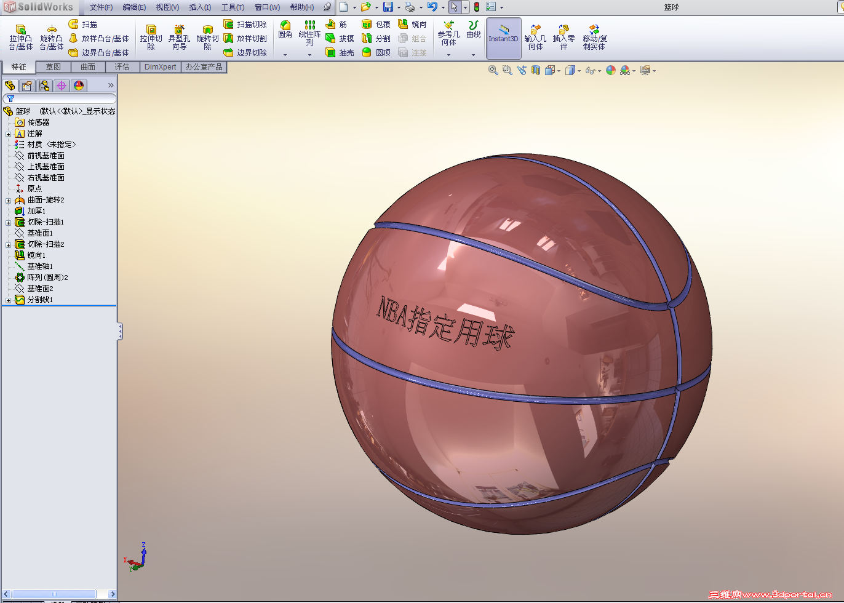Select the 旋转凸台/基体 revolve boss tool

pos(52,38)
